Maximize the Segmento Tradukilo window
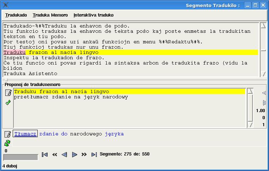This screenshot has width=269, height=171. tap(256, 5)
